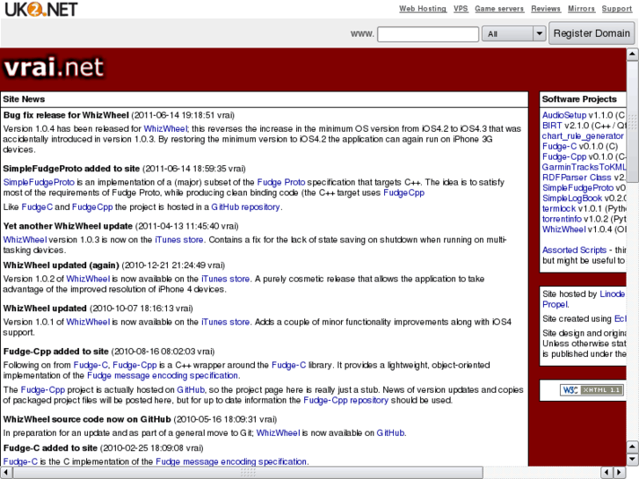Click the vertical scrollbar up arrow near bottom
The image size is (639, 479).
[633, 446]
